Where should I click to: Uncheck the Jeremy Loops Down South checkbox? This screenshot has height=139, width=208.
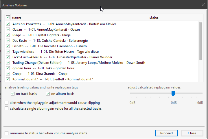8,62
